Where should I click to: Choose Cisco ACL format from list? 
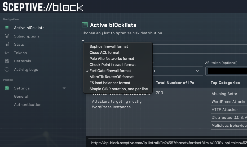pyautogui.click(x=104, y=53)
